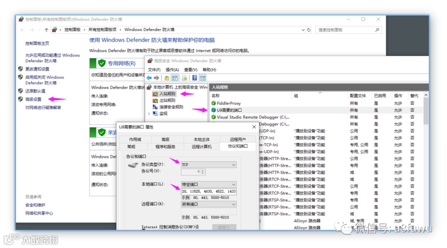Click the 还原默认值 link

click(35, 91)
